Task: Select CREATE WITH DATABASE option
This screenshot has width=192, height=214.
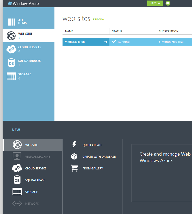Action: point(99,157)
